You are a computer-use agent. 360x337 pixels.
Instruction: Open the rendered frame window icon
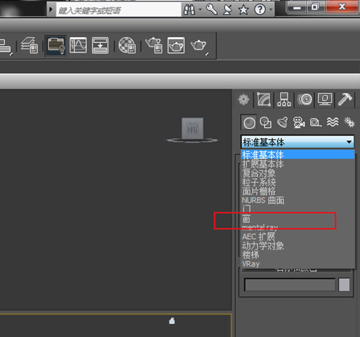point(176,45)
